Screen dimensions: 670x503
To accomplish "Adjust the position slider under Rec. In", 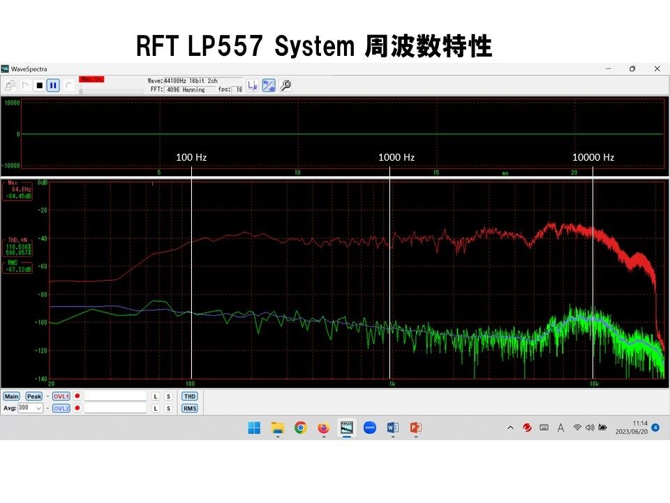I will (x=111, y=91).
